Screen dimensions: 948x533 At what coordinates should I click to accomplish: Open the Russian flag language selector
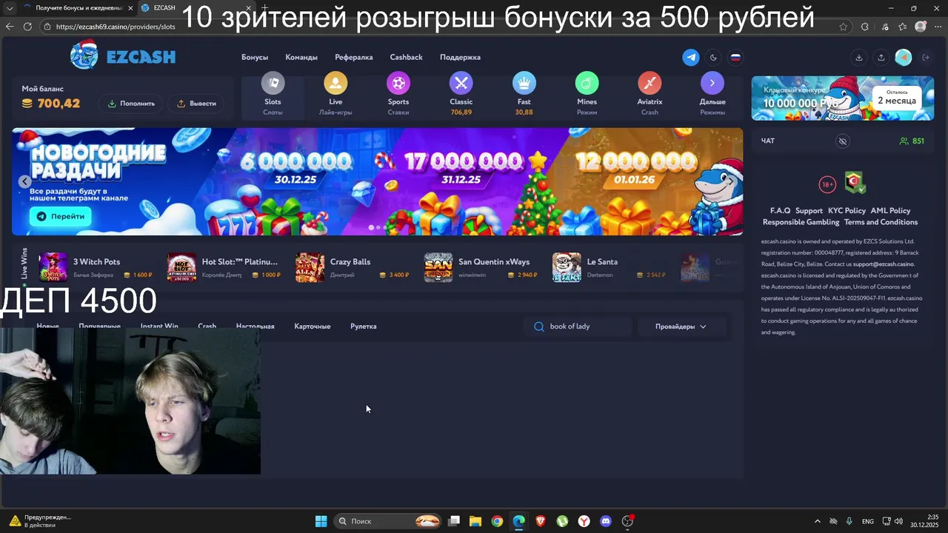click(x=735, y=57)
